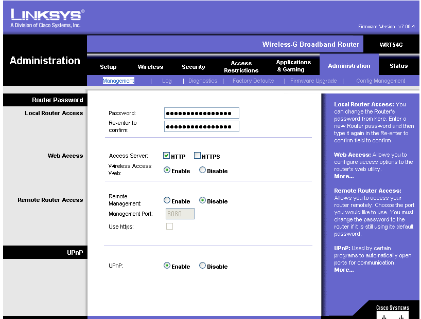The image size is (421, 319).
Task: Go to the Config Management sub-tab
Action: tap(380, 81)
